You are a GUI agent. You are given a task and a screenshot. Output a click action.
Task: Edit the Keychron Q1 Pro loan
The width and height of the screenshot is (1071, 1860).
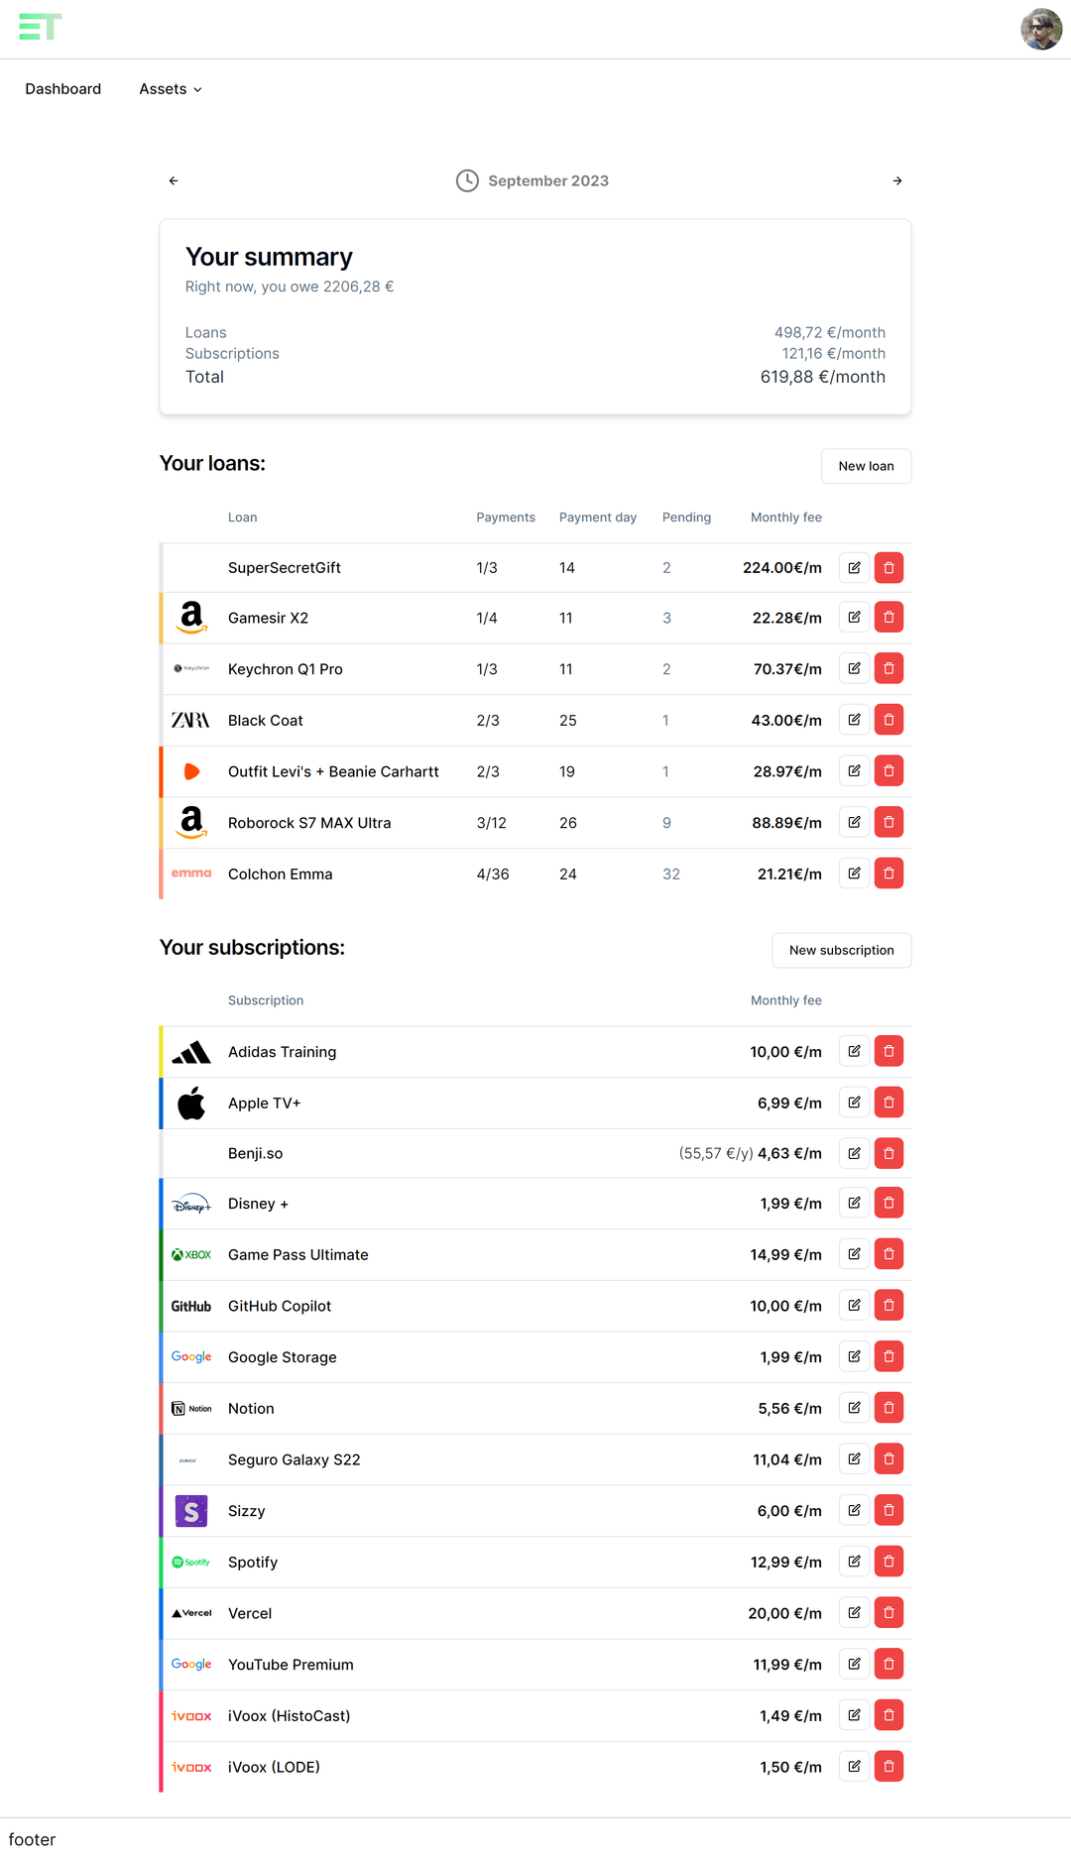854,669
